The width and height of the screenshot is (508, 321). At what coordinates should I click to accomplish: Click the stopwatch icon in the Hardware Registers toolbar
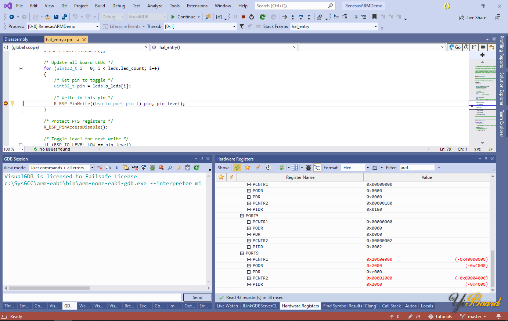pos(269,167)
